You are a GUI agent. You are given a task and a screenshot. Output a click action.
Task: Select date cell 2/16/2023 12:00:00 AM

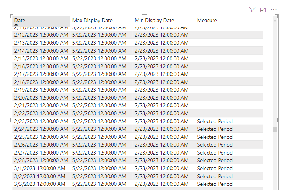pos(41,66)
